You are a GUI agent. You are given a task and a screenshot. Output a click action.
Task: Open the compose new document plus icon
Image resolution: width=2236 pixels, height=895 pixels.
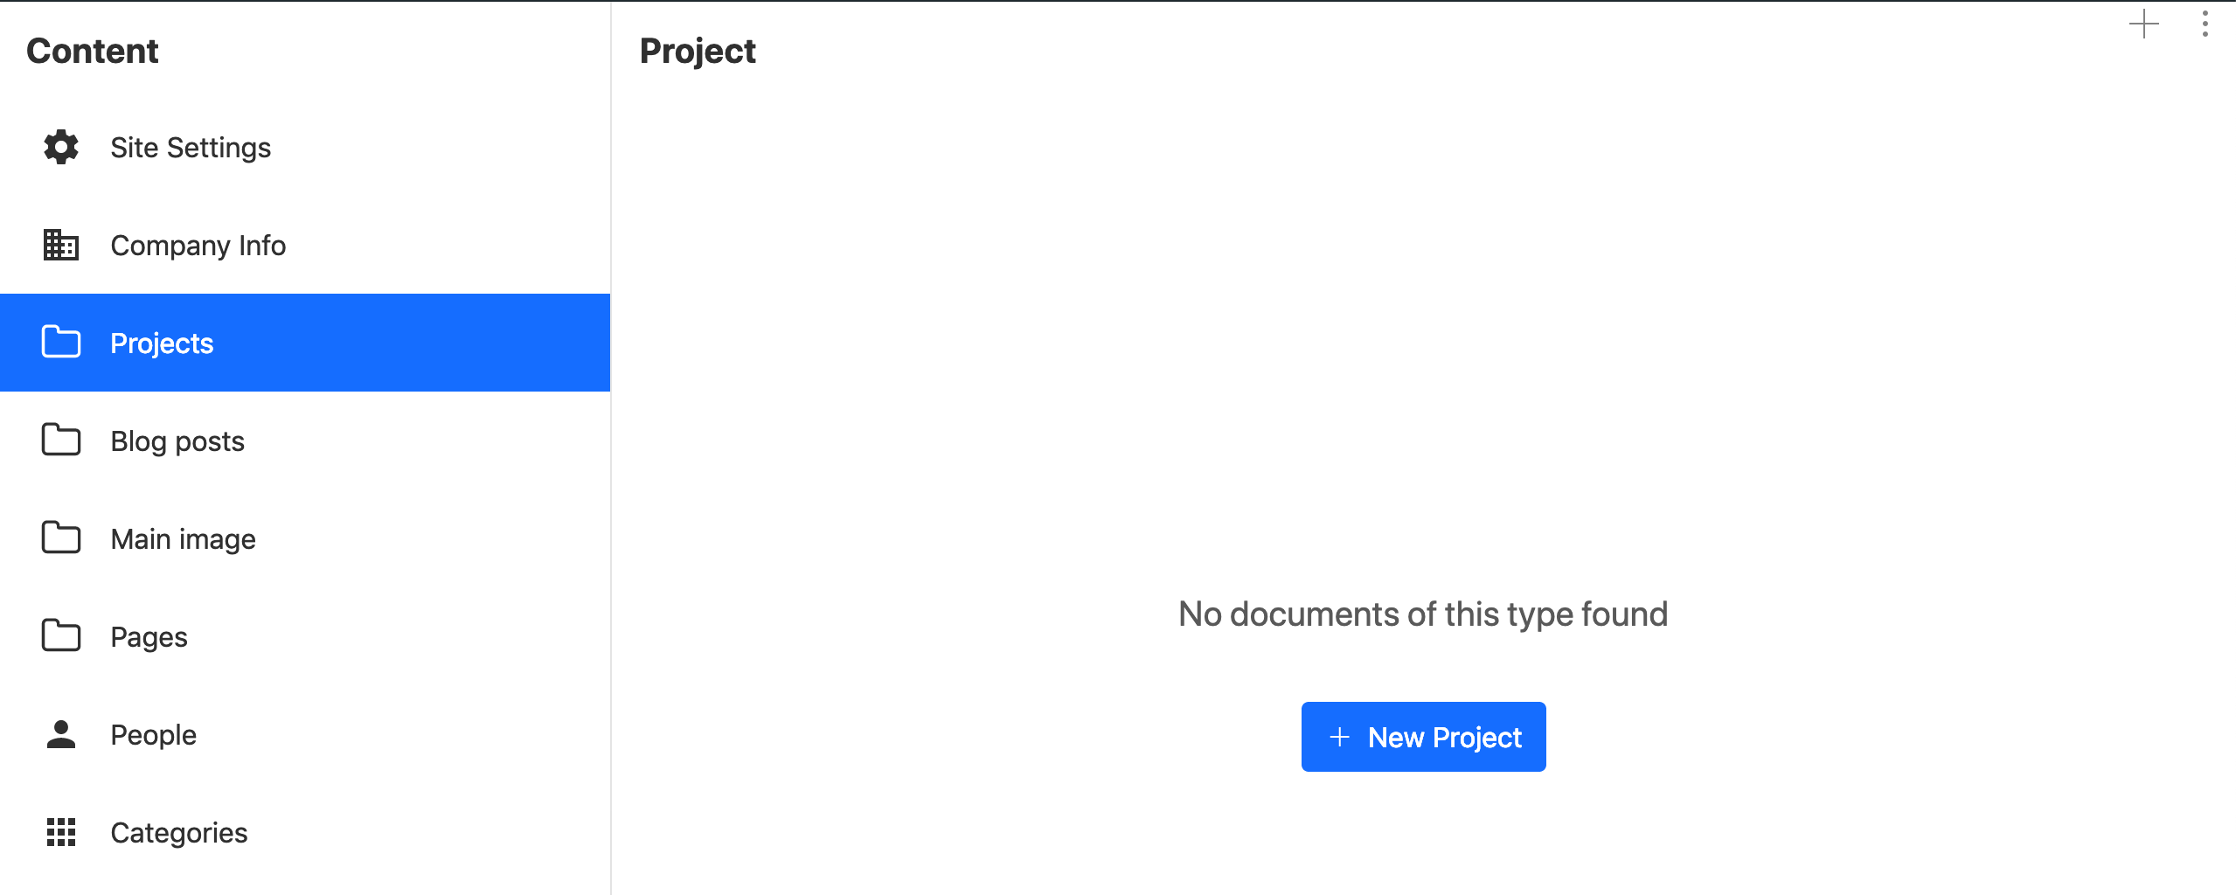2143,24
